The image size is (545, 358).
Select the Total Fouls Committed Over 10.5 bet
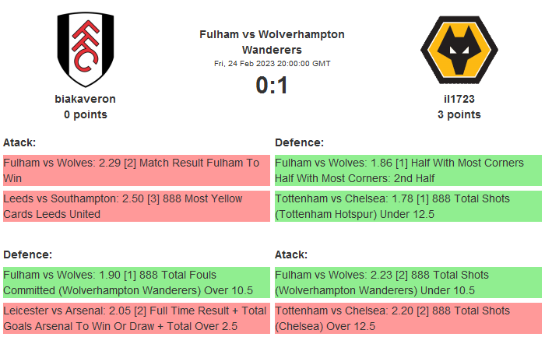pos(136,283)
